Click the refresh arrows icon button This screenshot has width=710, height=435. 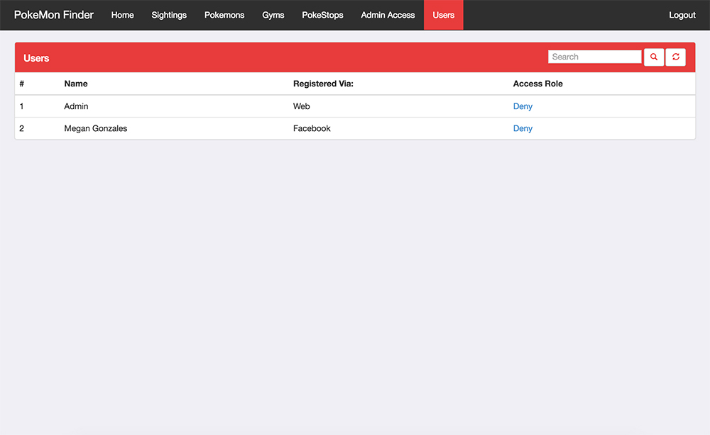676,57
